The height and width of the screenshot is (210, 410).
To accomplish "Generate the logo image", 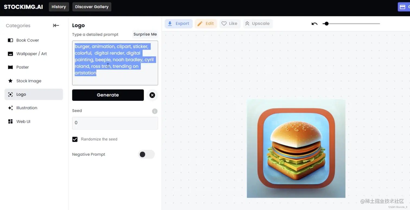I will coord(108,95).
